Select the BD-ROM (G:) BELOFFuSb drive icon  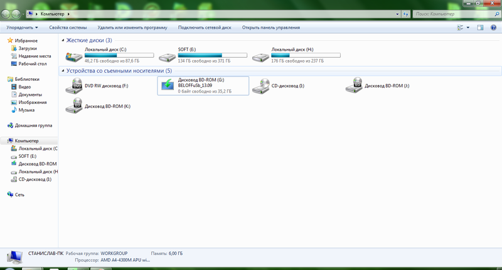pyautogui.click(x=168, y=86)
